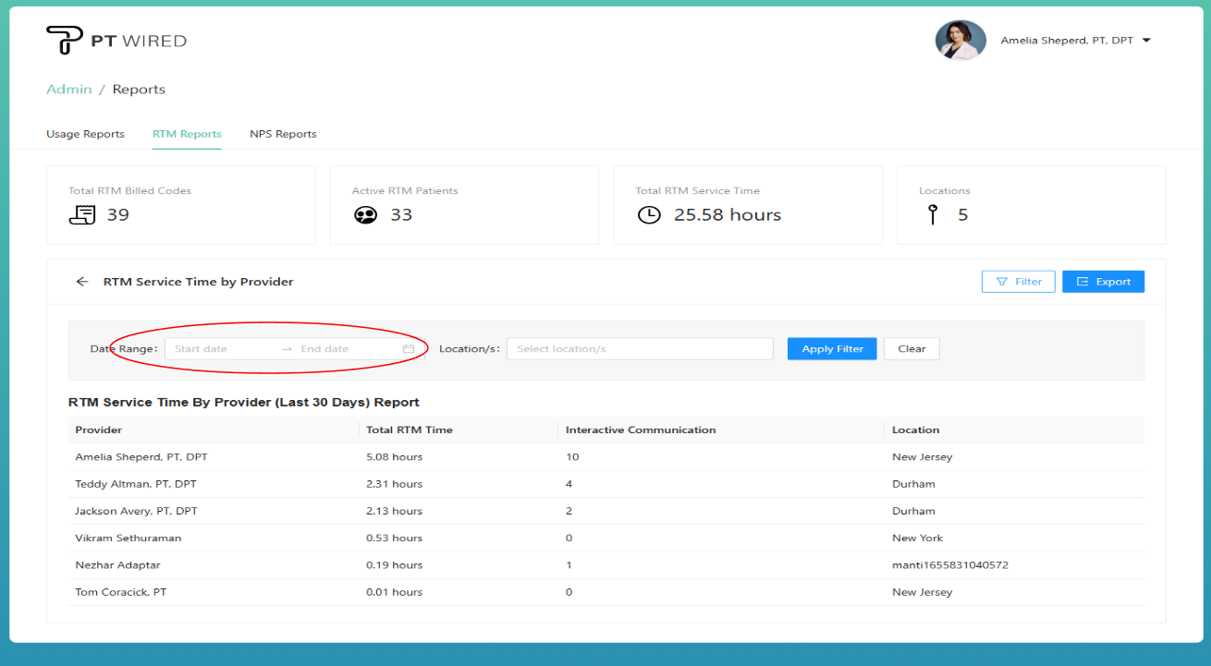
Task: Click the Export button
Action: click(x=1103, y=282)
